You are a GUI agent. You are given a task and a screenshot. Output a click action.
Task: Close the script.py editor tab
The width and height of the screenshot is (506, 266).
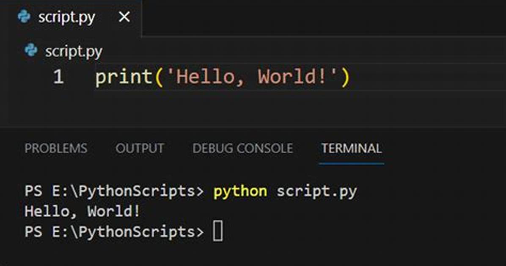point(124,17)
